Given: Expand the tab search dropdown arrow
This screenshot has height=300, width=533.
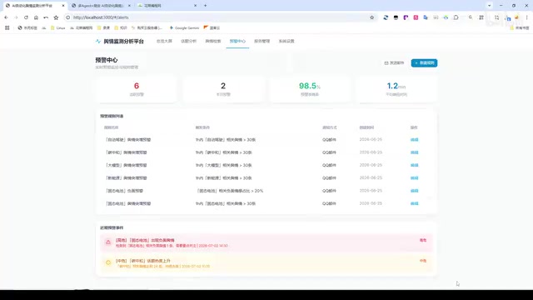Looking at the screenshot, I should click(490, 6).
